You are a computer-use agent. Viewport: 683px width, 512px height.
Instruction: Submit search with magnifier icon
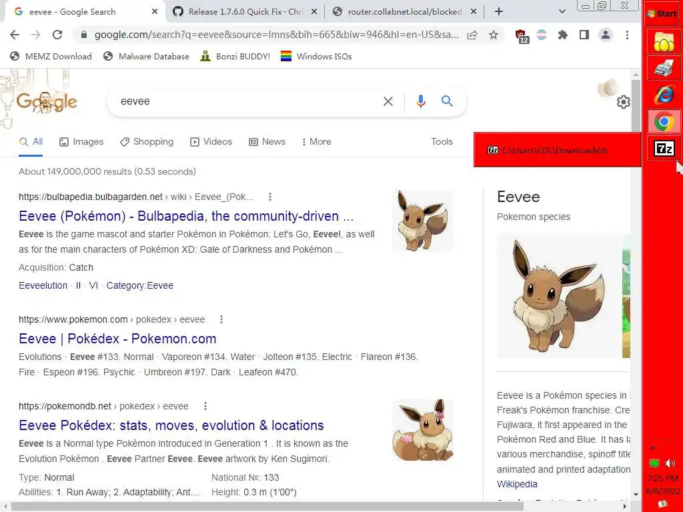pyautogui.click(x=447, y=101)
